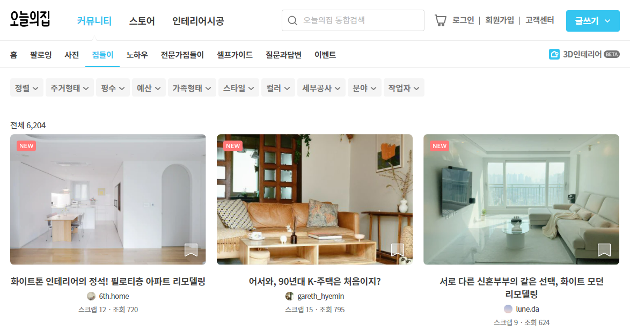Toggle bookmark on white modern remodeling photo
Screen dimensions: 630x331
tap(604, 250)
